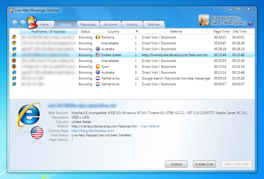Sort visitors by Country column header
The width and height of the screenshot is (264, 179).
(x=113, y=32)
